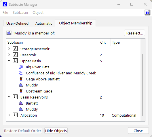Screen dimensions: 152x137
Task: Switch to the User-Defined tab
Action: click(18, 23)
